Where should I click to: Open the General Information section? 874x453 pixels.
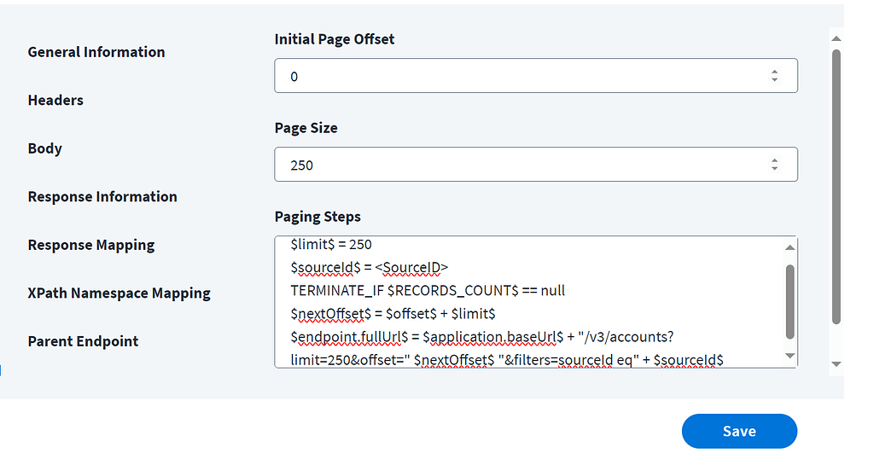click(96, 52)
